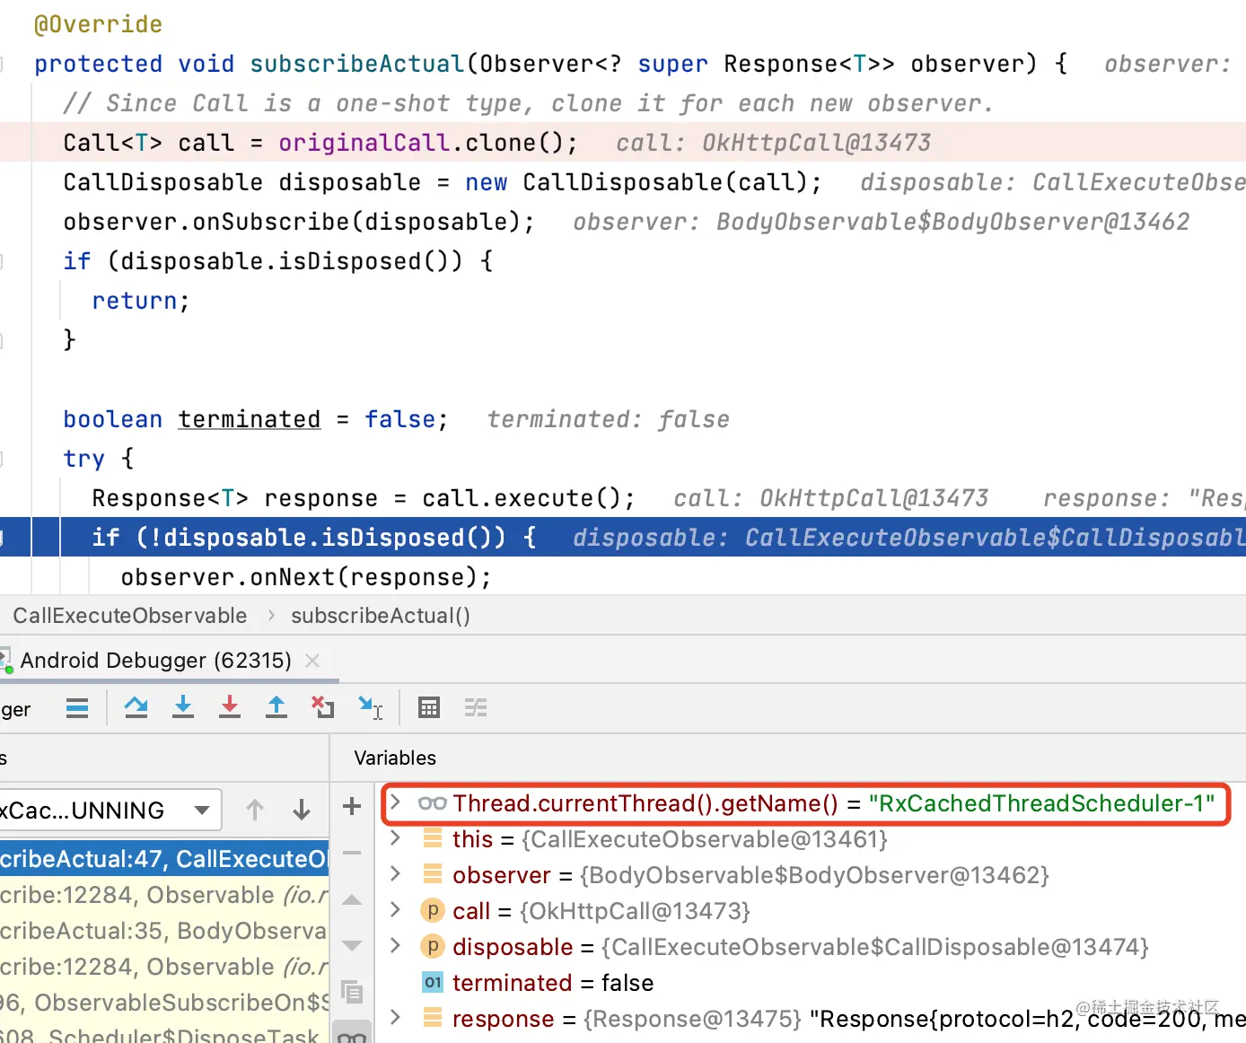Click the call.execute() expression
1246x1043 pixels.
[522, 498]
